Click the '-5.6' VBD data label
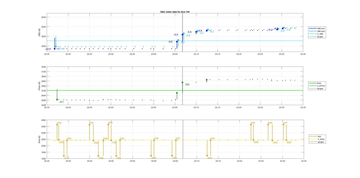Image resolution: width=360 pixels, height=178 pixels. pyautogui.click(x=170, y=42)
